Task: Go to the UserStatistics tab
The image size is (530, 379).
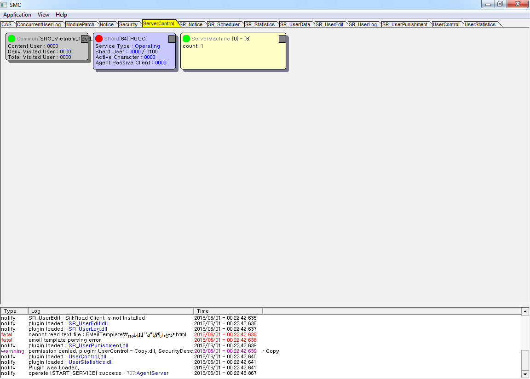Action: (x=480, y=24)
